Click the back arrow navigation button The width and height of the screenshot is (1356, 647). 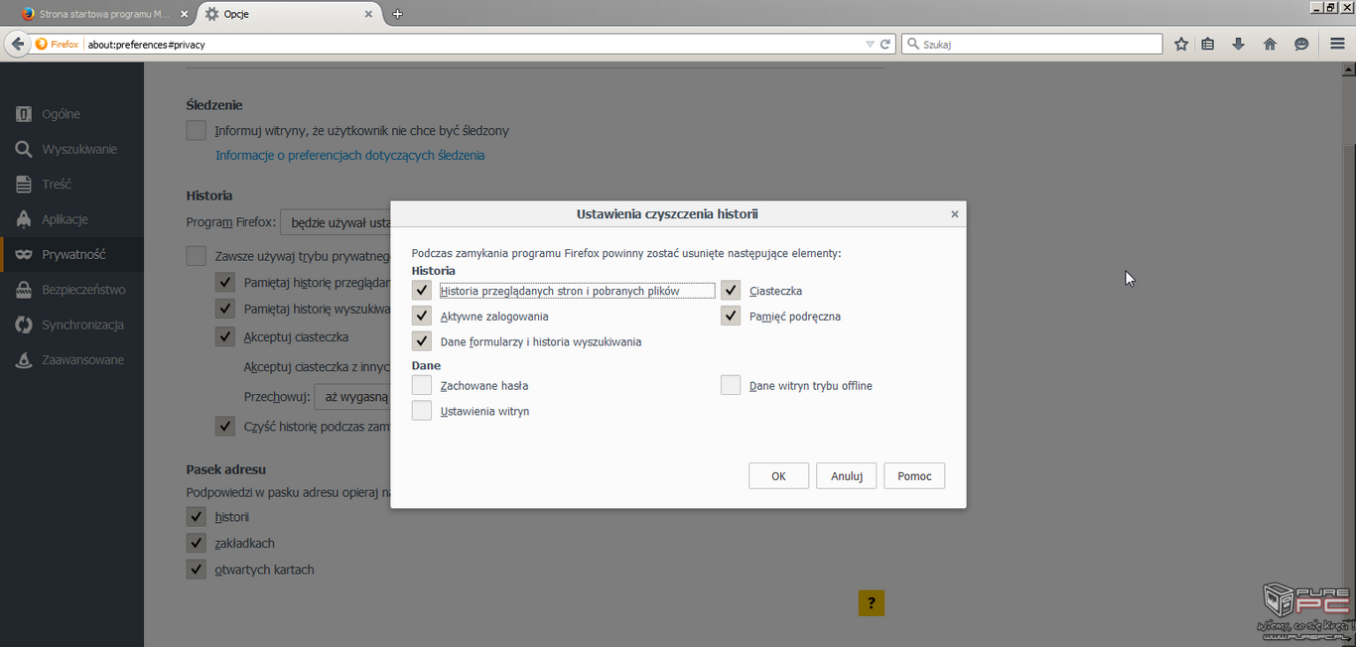coord(17,45)
